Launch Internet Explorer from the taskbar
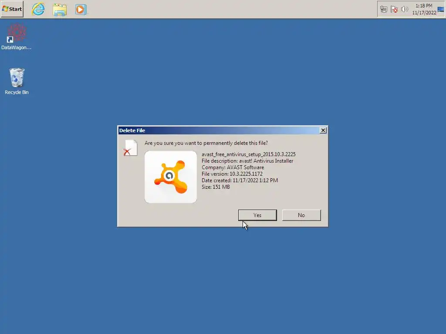 (38, 9)
